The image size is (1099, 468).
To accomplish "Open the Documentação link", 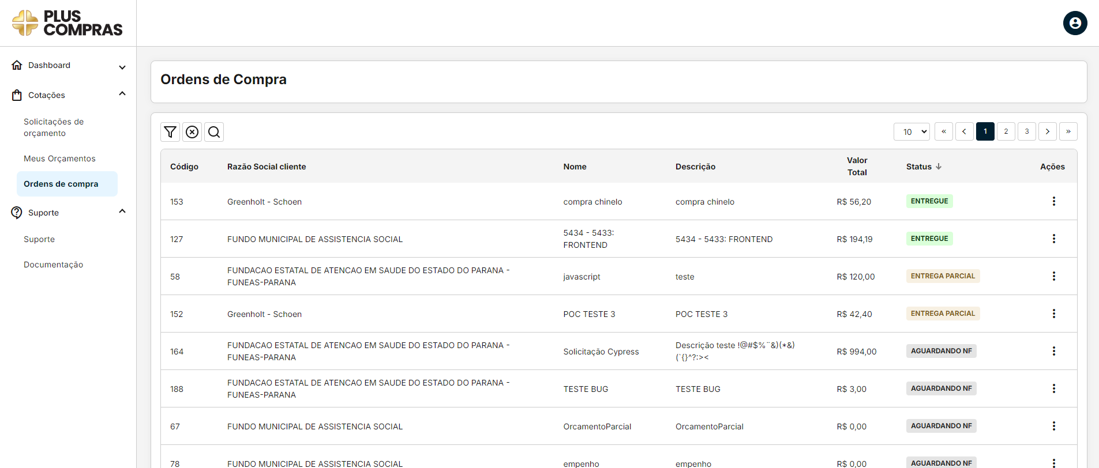I will [53, 265].
